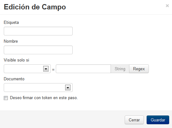Click the 'Deseo firmar con token en este paso' label
172x128 pixels.
(x=44, y=98)
